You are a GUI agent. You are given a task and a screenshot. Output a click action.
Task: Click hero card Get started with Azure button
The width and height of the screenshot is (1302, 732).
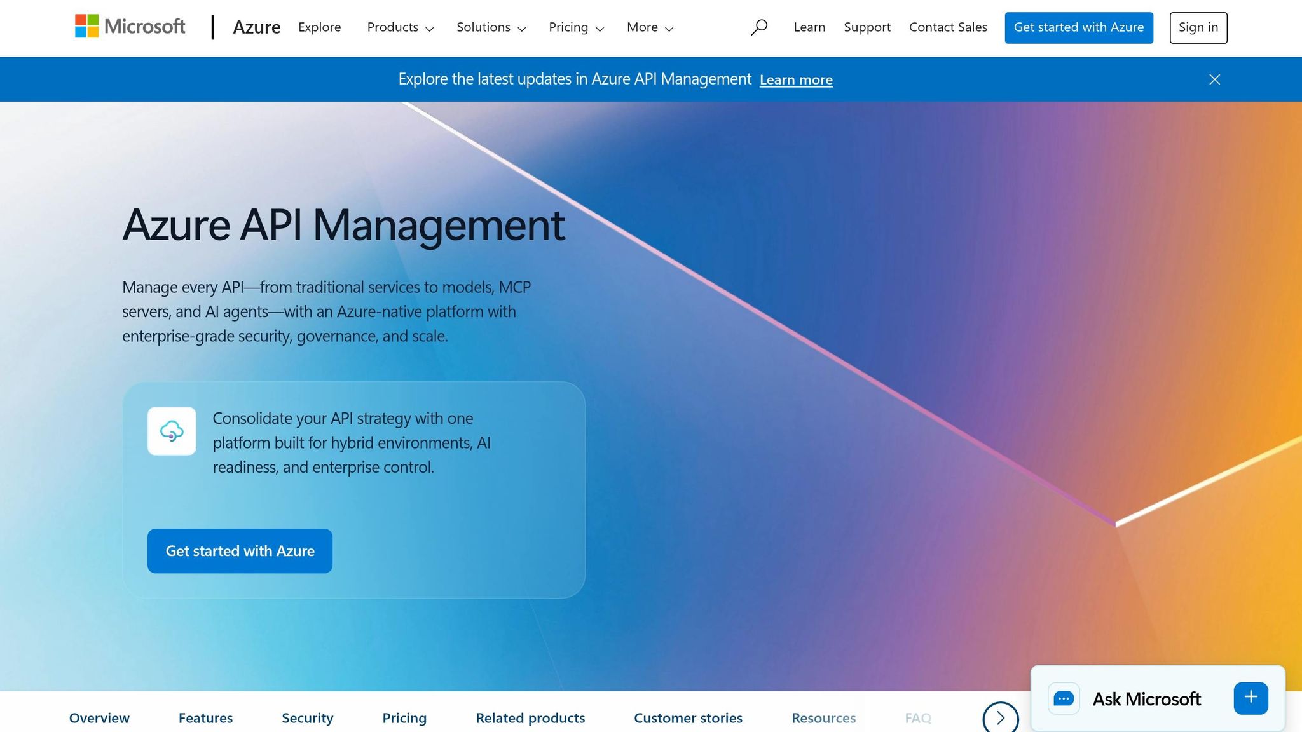240,551
